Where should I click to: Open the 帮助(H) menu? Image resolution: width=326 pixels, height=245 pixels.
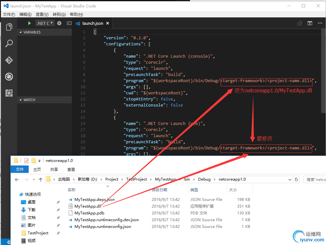[77, 14]
